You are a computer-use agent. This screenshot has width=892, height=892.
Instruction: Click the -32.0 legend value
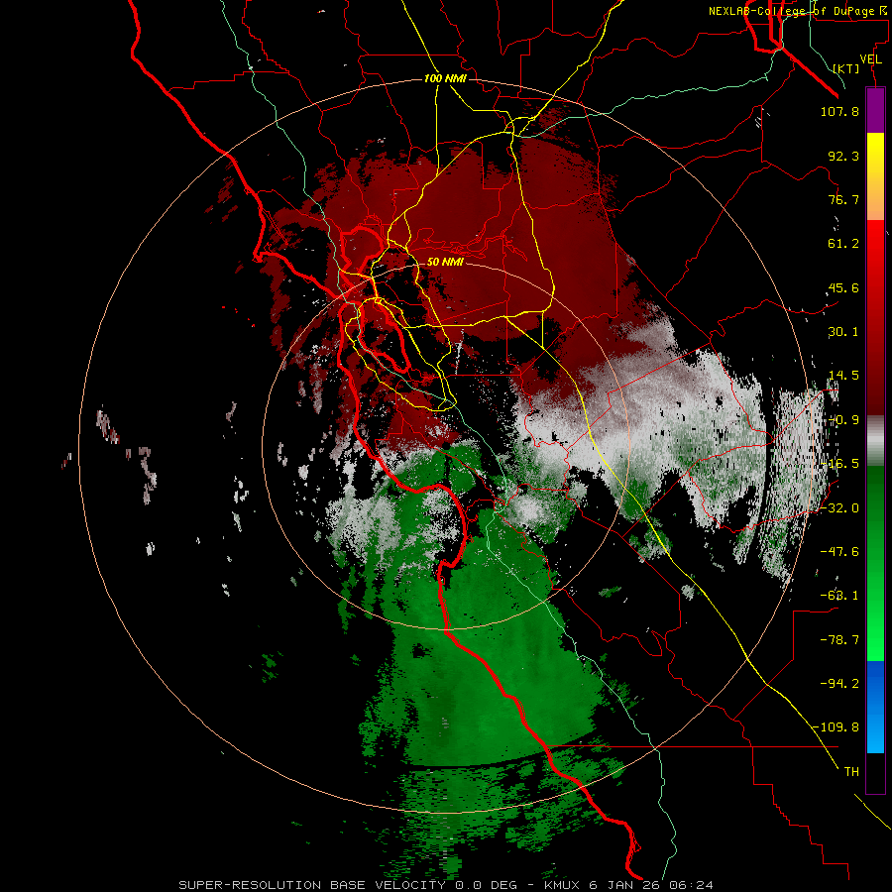(x=839, y=508)
